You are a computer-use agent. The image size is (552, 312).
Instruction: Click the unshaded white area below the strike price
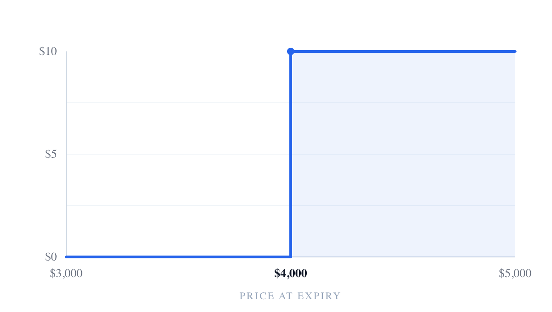click(178, 154)
